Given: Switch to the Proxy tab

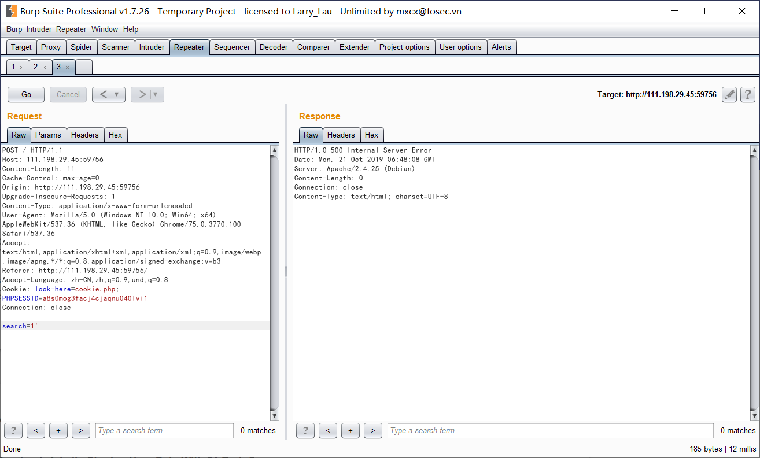Looking at the screenshot, I should 51,47.
